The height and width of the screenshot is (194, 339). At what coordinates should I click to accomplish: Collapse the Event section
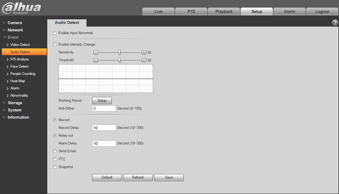pos(13,37)
